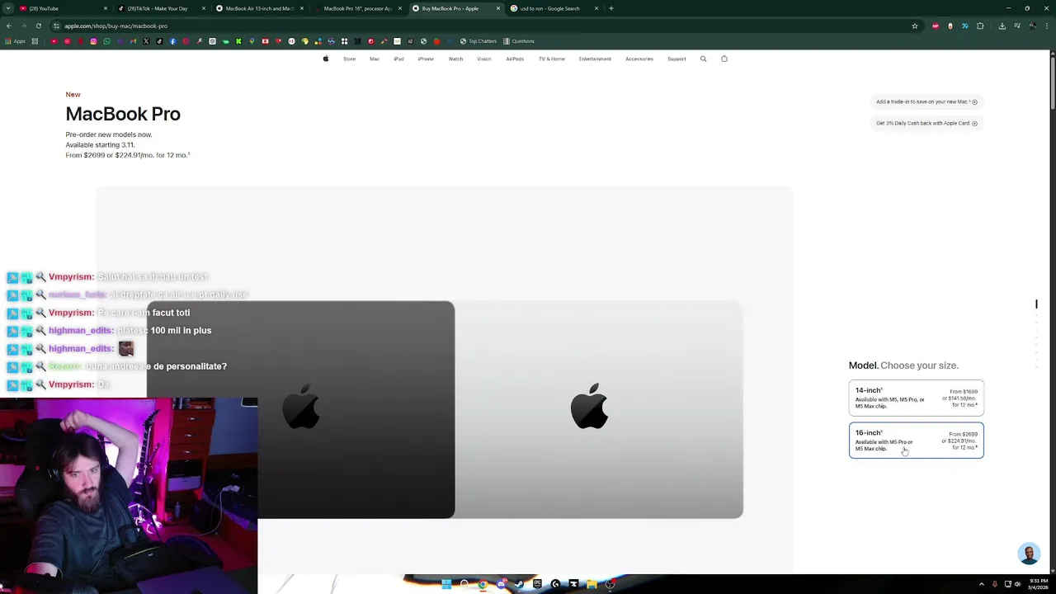Open Epic Games launcher from the taskbar

tap(537, 584)
